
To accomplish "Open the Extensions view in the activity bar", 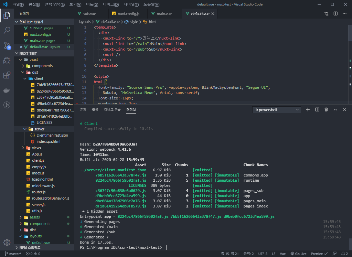I will (x=7, y=75).
